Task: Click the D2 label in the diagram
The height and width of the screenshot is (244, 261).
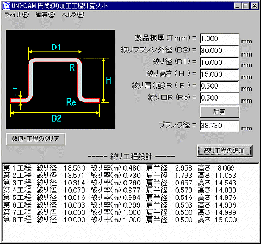Action: [x=57, y=118]
